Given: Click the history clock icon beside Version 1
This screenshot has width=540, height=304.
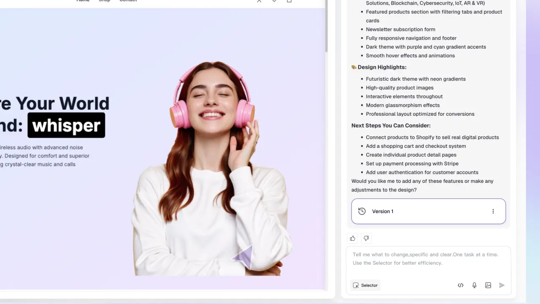Looking at the screenshot, I should 362,212.
